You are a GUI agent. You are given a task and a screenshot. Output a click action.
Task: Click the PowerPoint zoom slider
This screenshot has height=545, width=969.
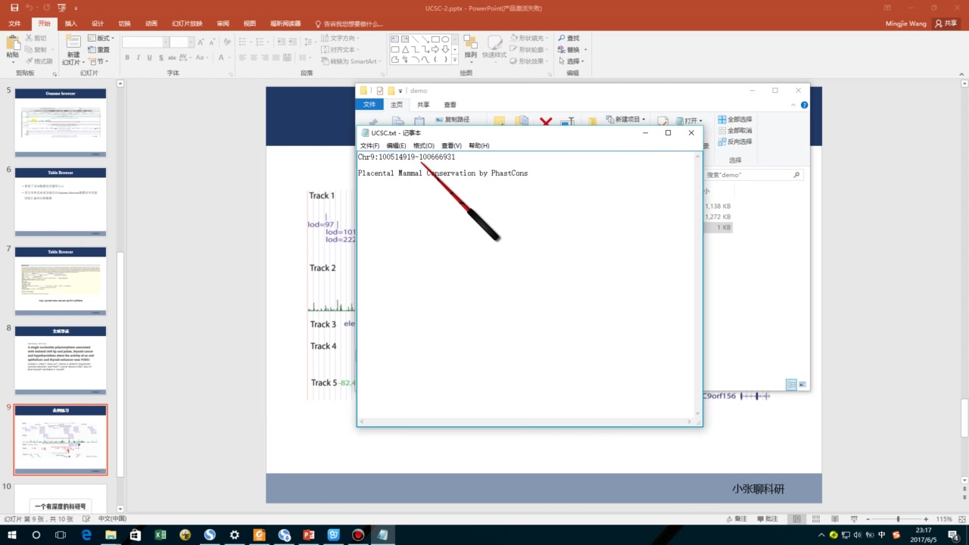coord(899,519)
